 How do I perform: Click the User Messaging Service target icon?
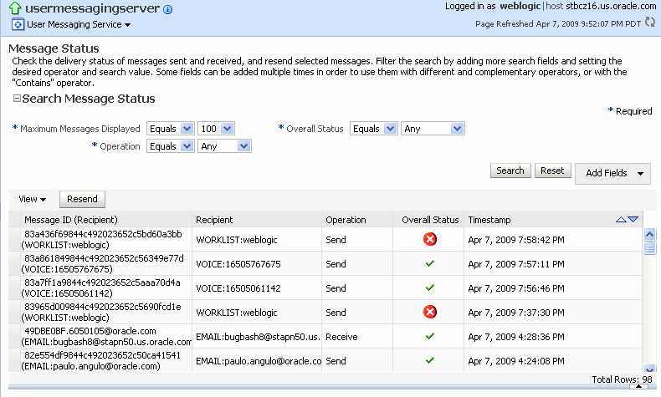18,24
